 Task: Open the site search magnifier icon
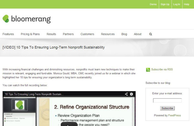150,34
